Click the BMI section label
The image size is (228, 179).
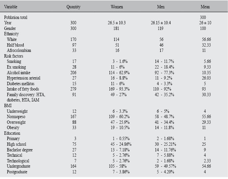pos(8,105)
